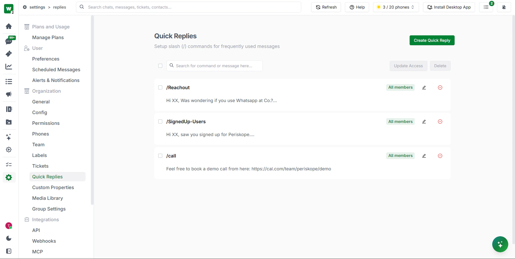Open Custom Properties settings page

(x=53, y=187)
